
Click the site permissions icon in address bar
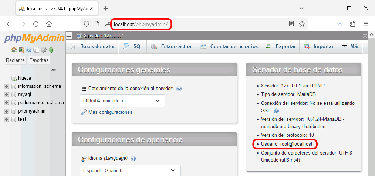click(x=107, y=24)
